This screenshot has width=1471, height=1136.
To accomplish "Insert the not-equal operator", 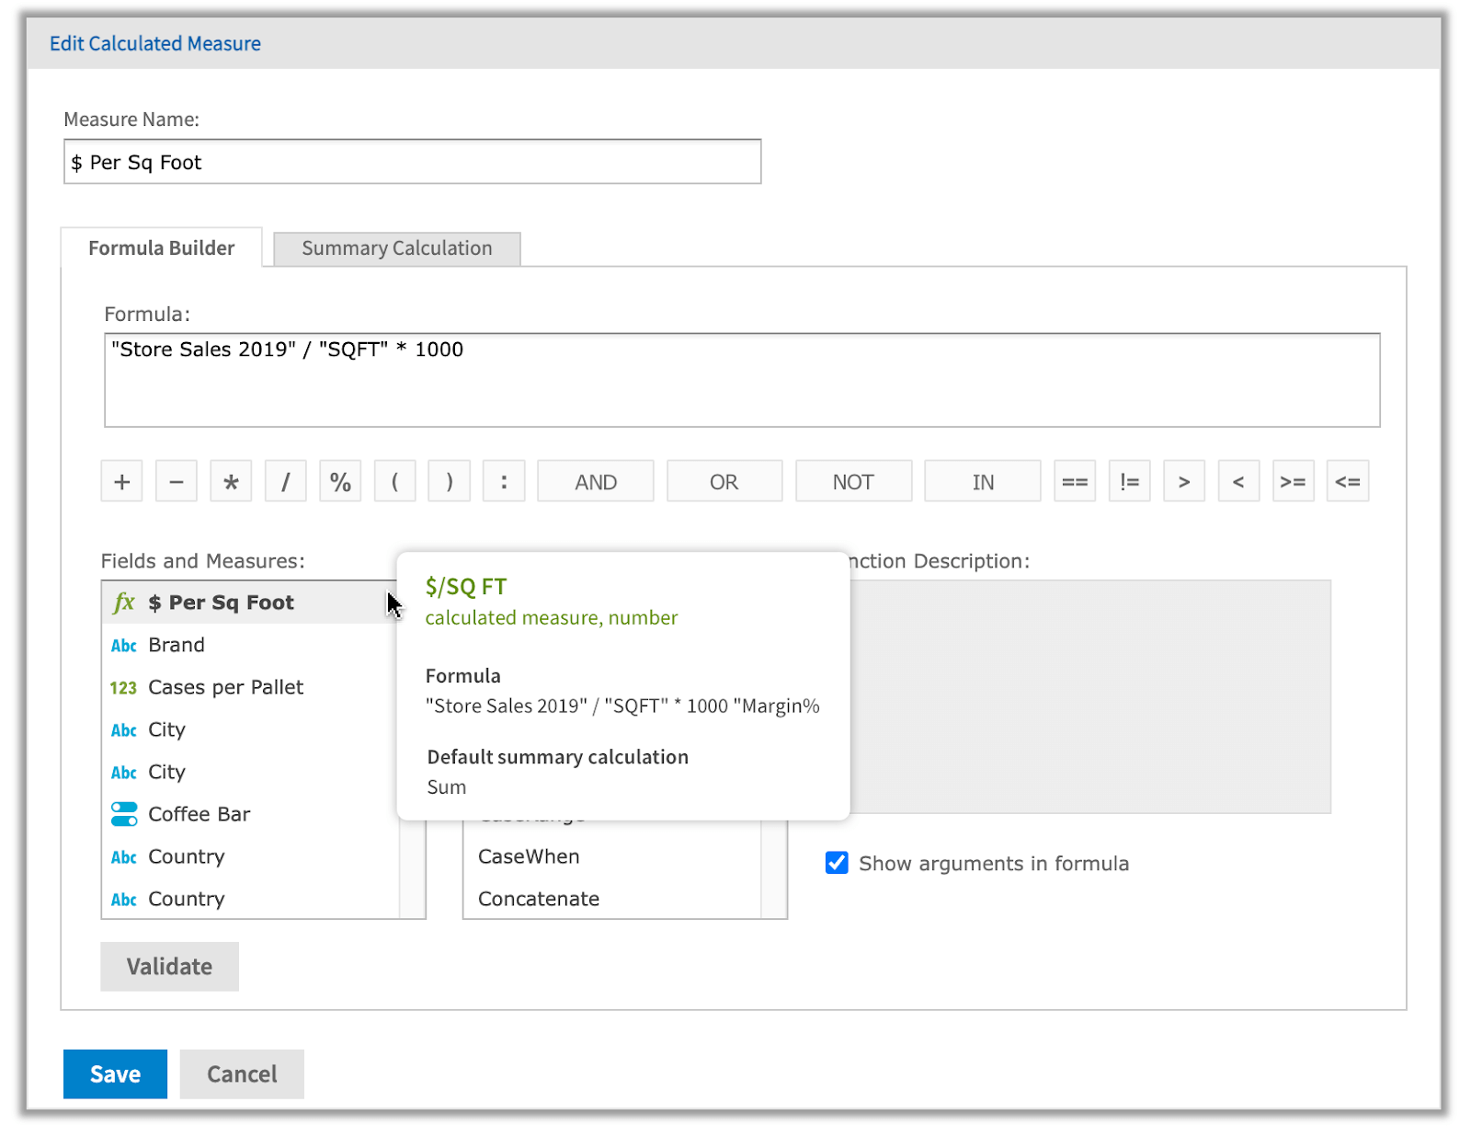I will [1130, 481].
